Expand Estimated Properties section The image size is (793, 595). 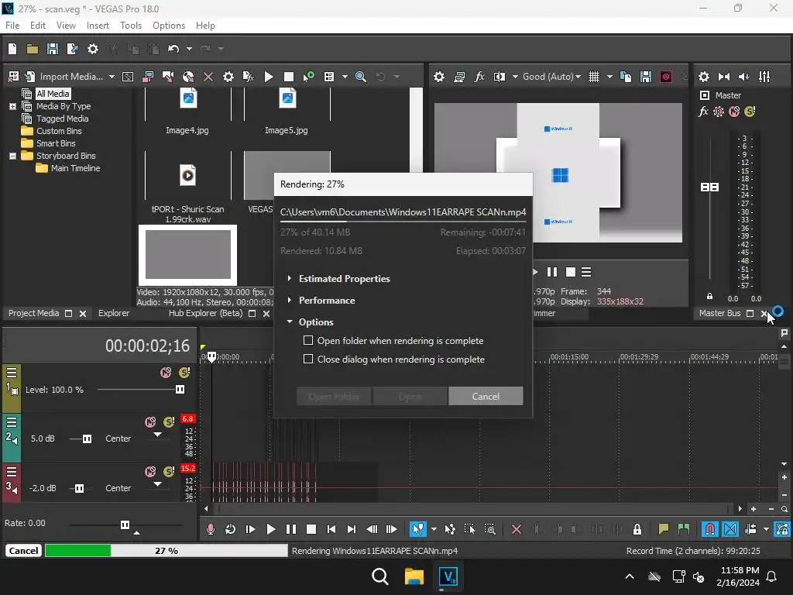290,278
